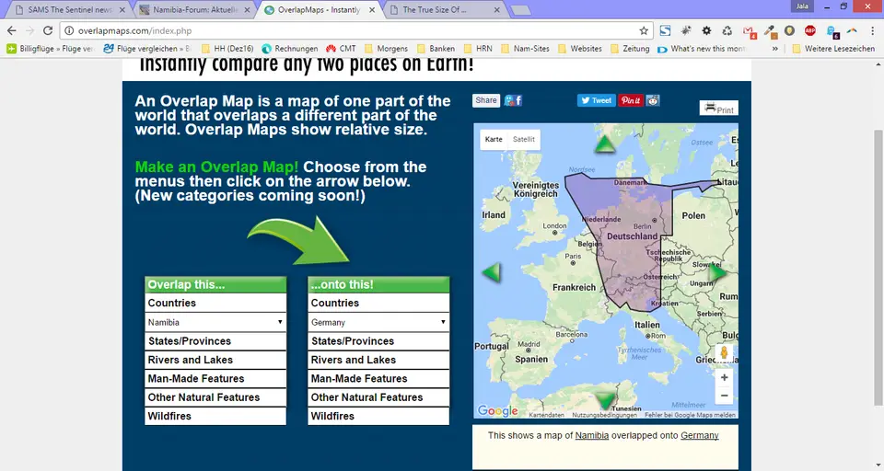Switch to The True Size Of tab
Screen dimensions: 884x471
pyautogui.click(x=446, y=9)
